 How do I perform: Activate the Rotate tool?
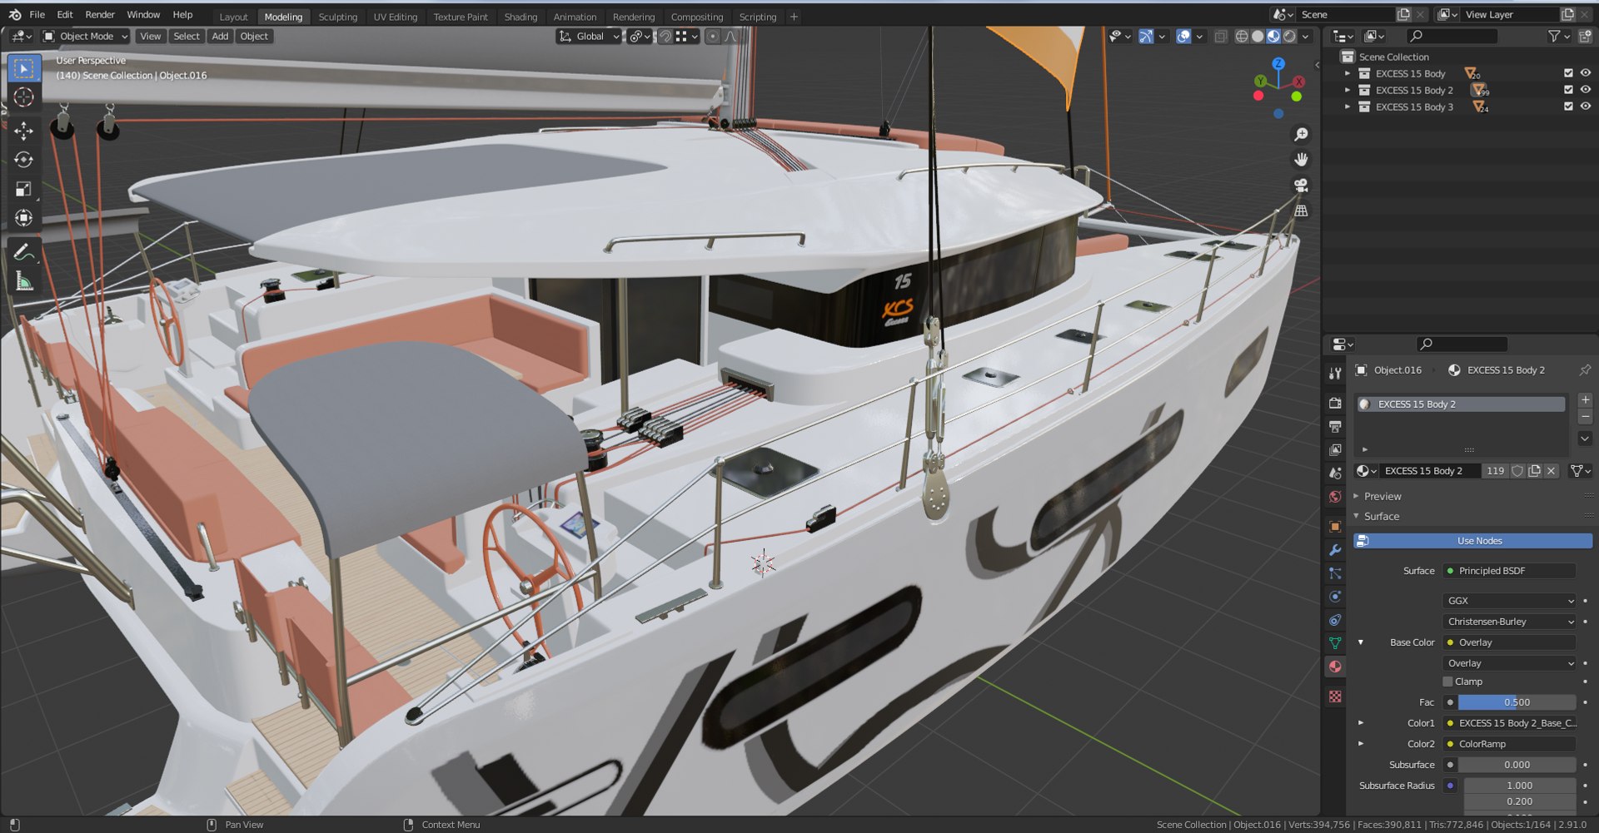click(x=24, y=160)
